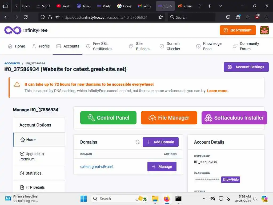This screenshot has height=205, width=273.
Task: Open a new tab with plus icon
Action: pyautogui.click(x=210, y=6)
